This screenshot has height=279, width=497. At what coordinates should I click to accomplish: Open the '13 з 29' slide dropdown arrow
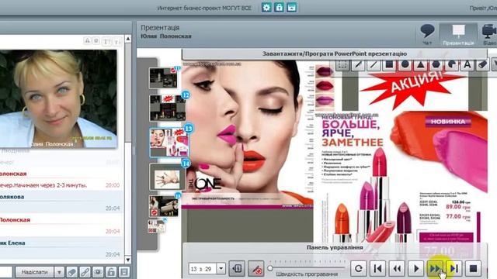coord(221,269)
